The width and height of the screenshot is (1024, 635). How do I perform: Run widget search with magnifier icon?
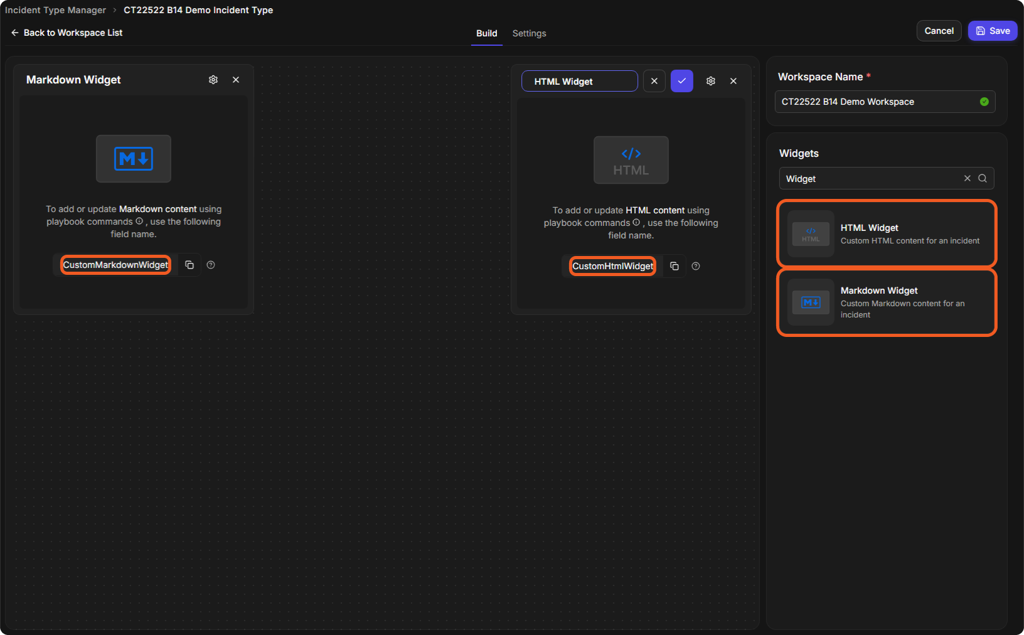983,178
